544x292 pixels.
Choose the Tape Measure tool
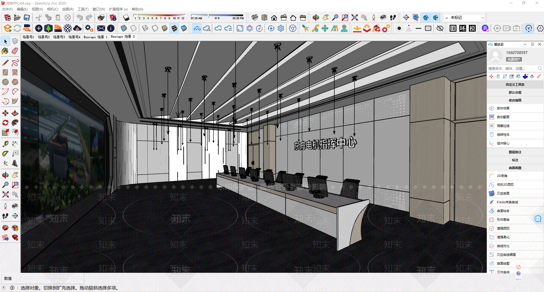[x=5, y=144]
